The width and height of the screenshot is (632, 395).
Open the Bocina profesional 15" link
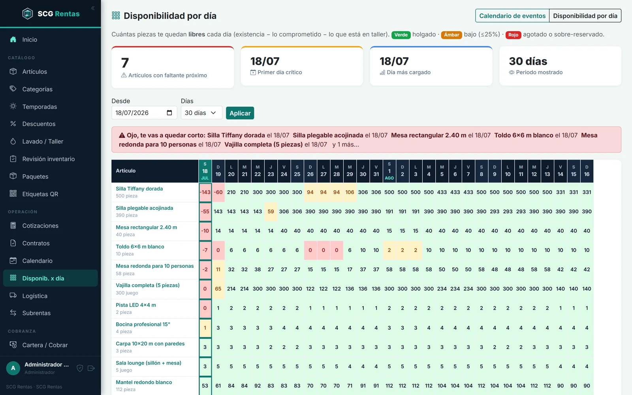(x=143, y=324)
